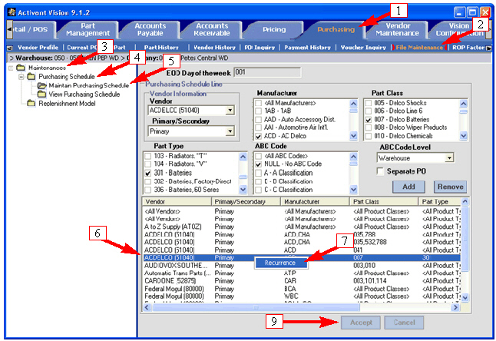Open Voucher Inquiry submenu item
Screen dimensions: 496x341
point(363,48)
